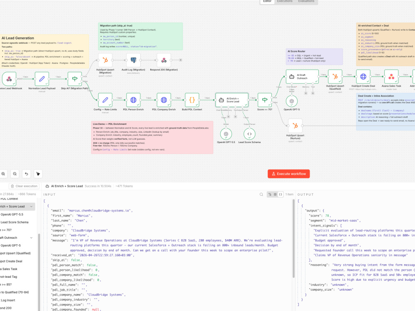
Task: Select the Sales Task log entry
Action: coord(9,269)
